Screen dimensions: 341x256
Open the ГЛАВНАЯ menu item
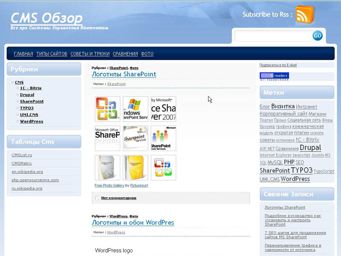[23, 54]
